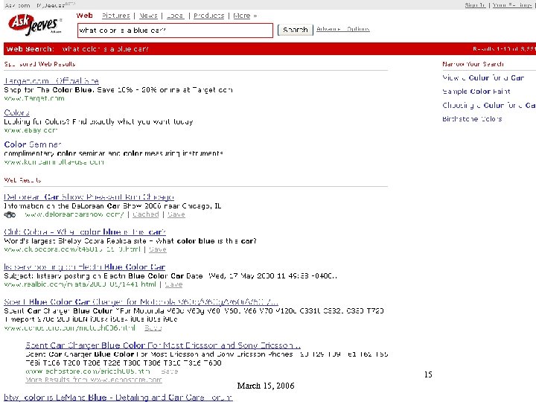
Task: Save the DeLorean Car Show result
Action: [x=176, y=214]
